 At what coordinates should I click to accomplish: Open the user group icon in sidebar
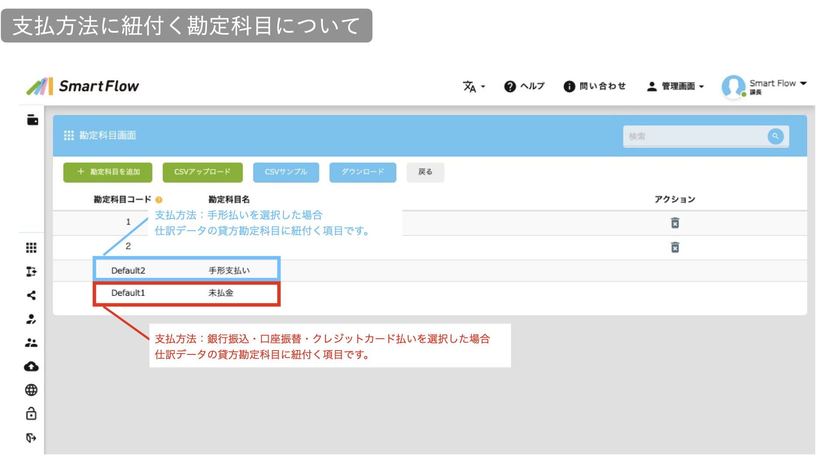[x=31, y=343]
